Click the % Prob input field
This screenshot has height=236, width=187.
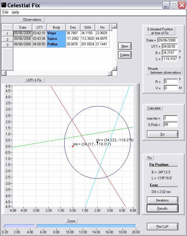pyautogui.click(x=170, y=125)
